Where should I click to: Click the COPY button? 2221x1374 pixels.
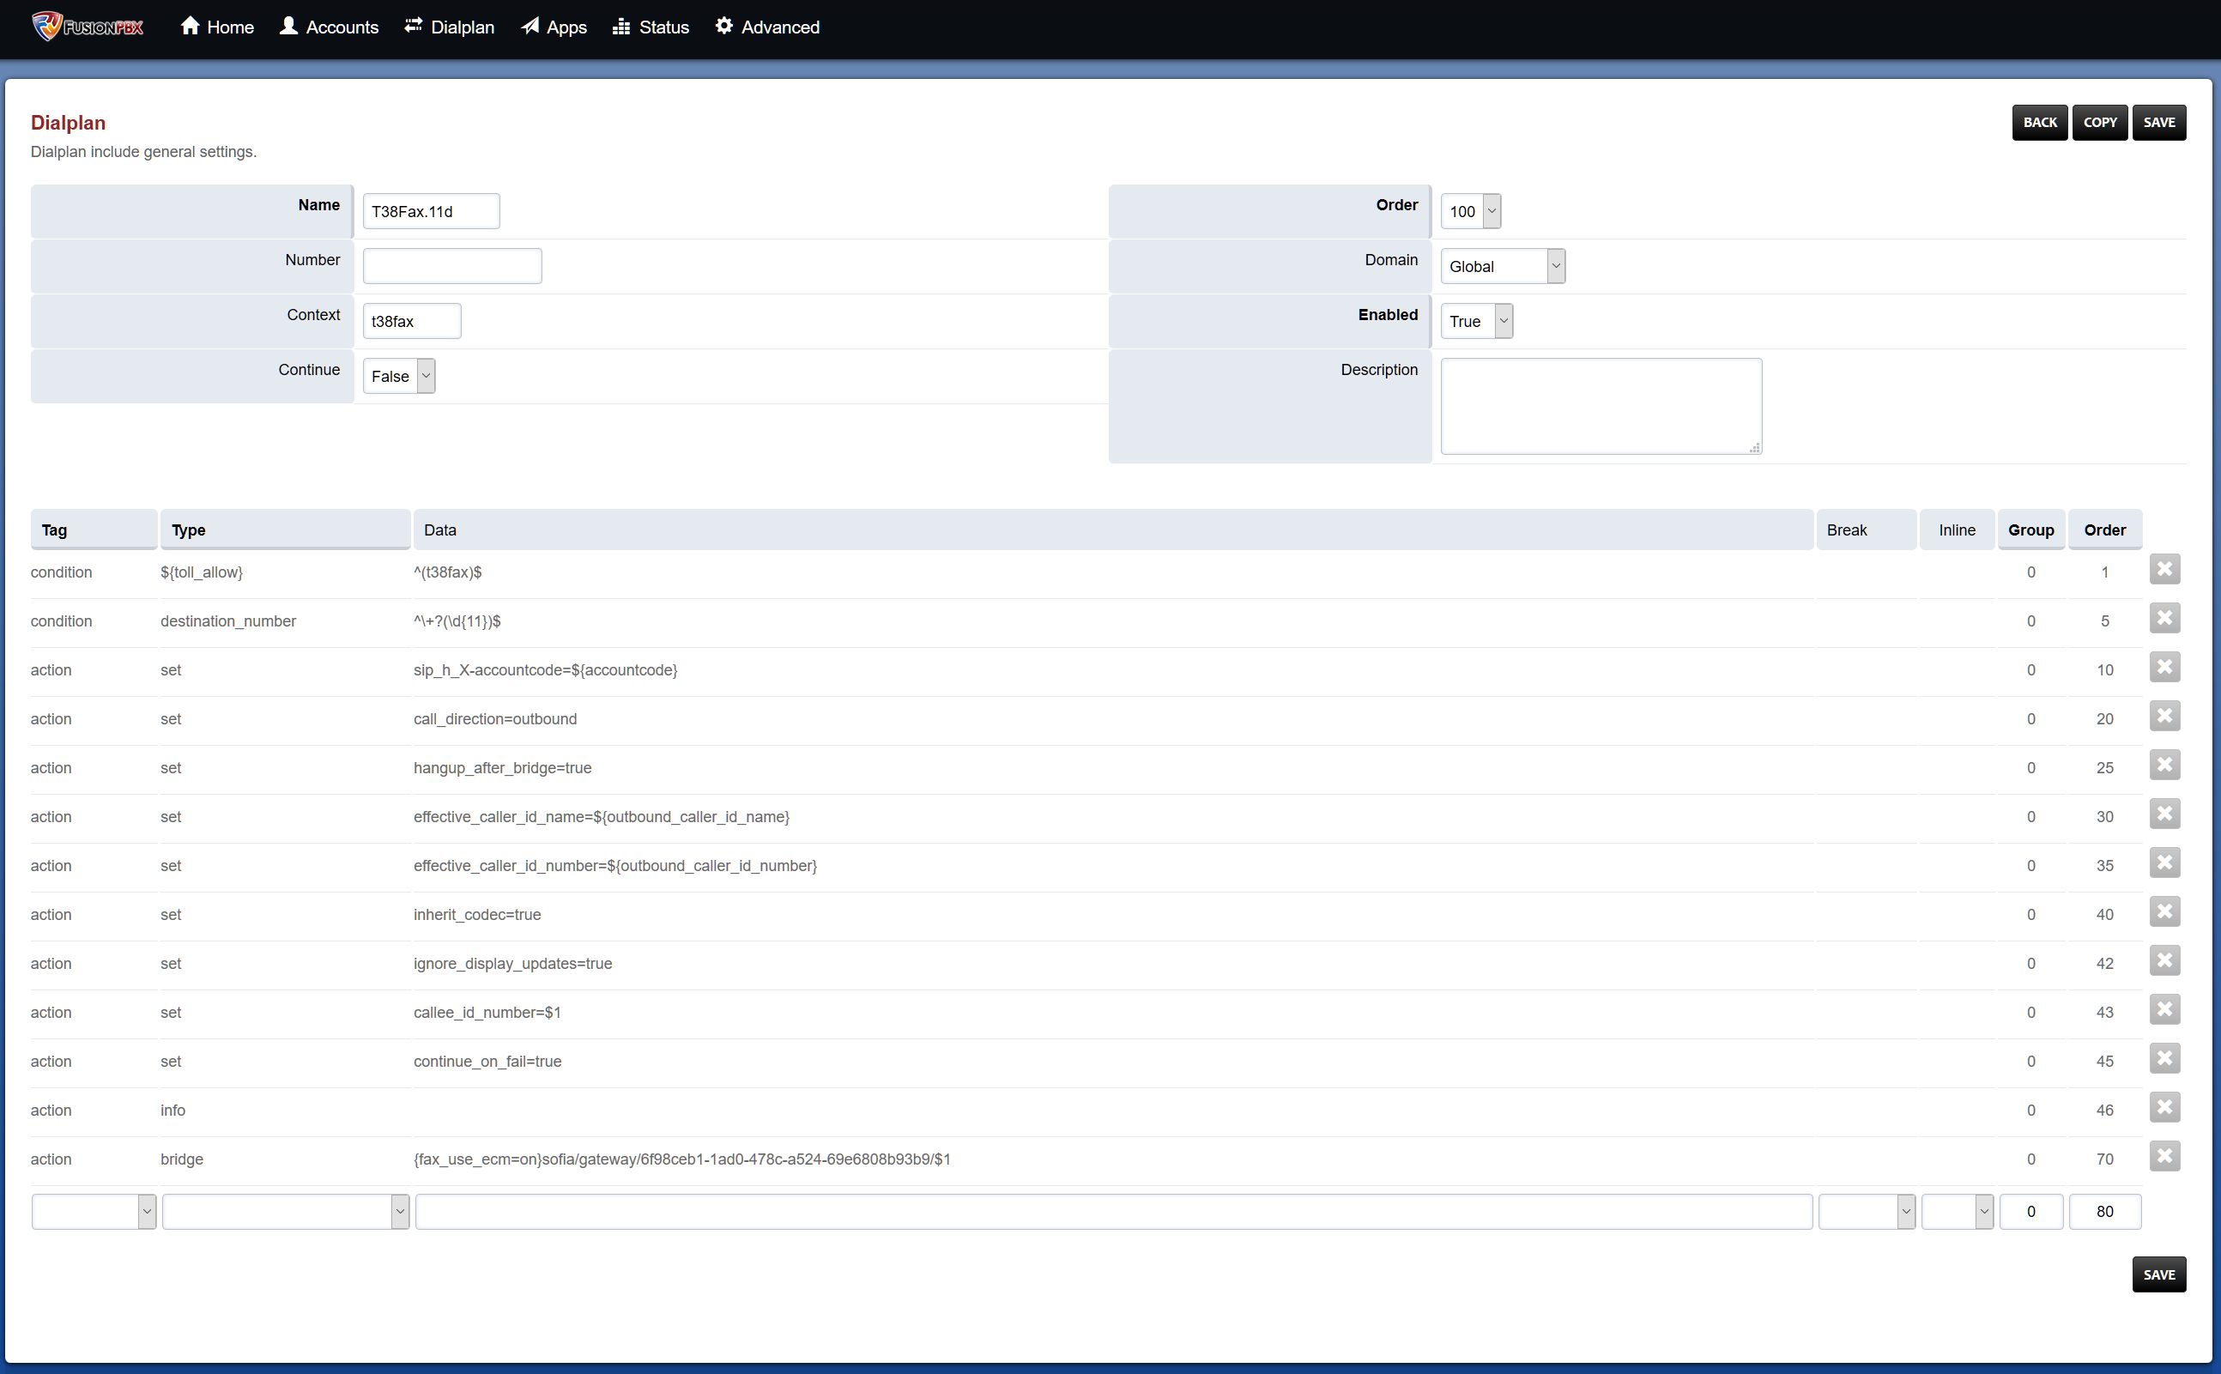point(2100,122)
